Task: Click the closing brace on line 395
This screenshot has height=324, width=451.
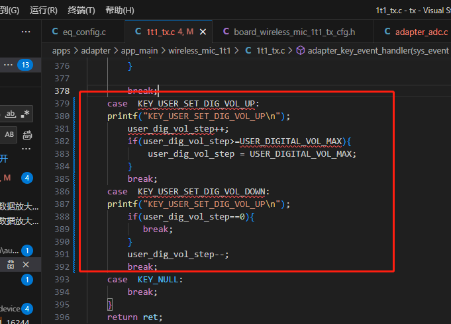Action: click(x=109, y=304)
